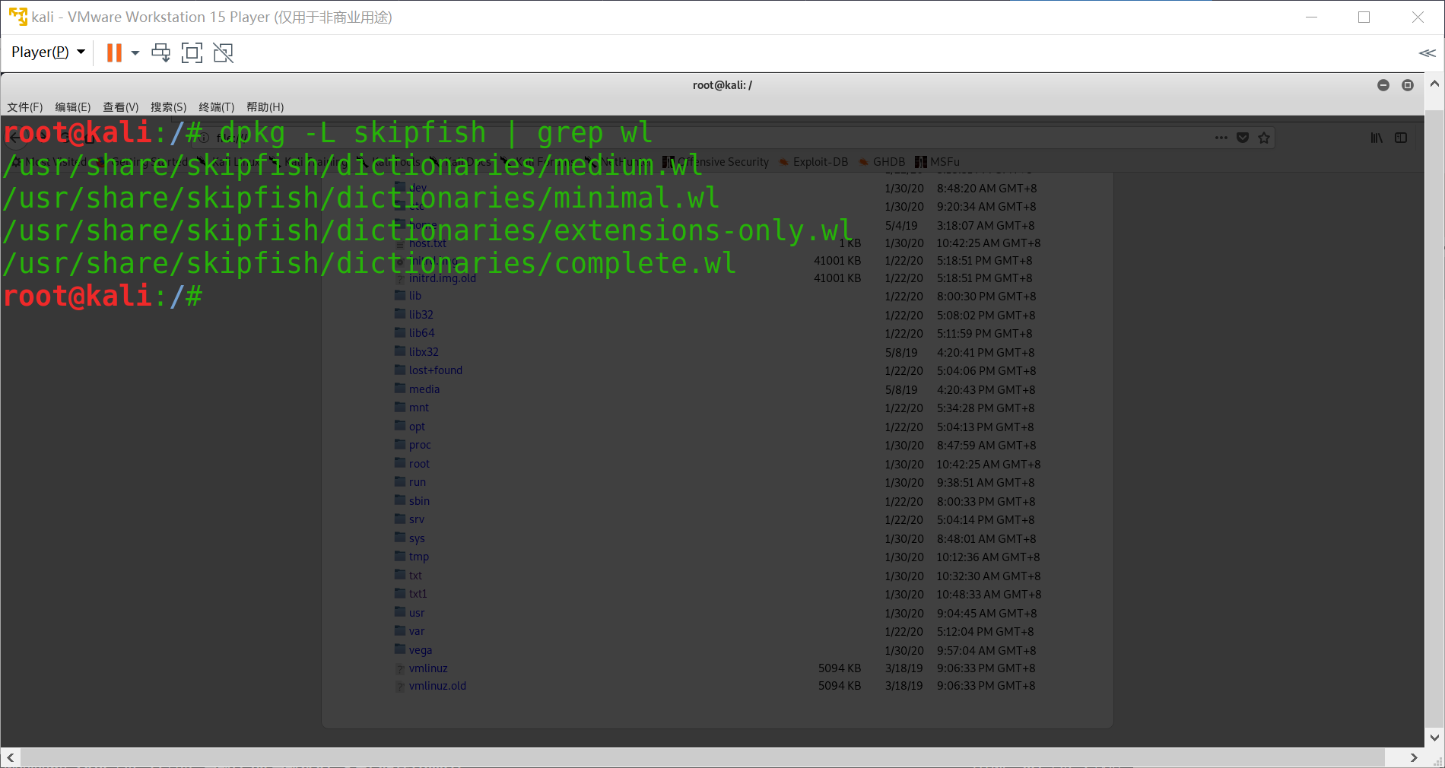The image size is (1445, 768).
Task: Open vmlinuz.old file in Firefox listing
Action: click(x=437, y=686)
